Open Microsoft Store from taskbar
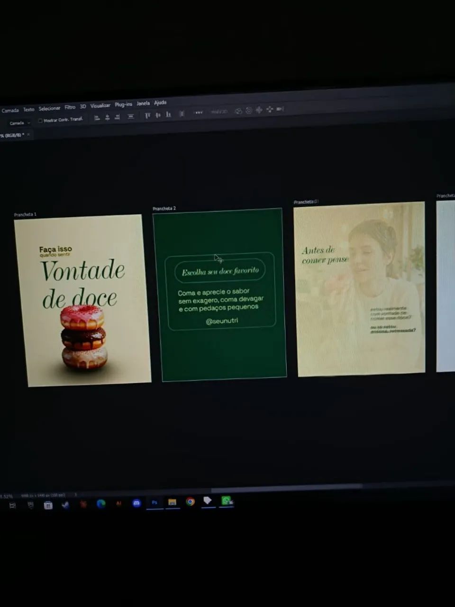 [48, 505]
